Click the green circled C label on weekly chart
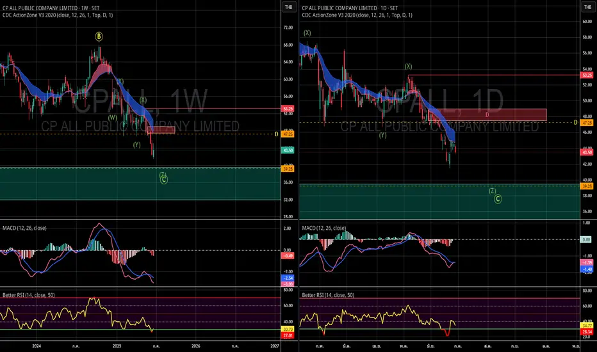Viewport: 597px width, 352px height. 164,180
